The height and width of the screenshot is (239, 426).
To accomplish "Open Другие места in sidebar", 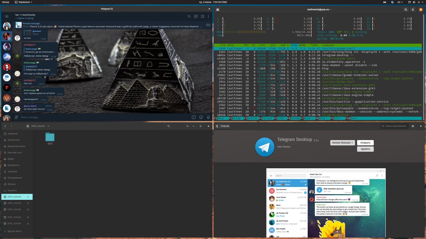I will (17, 231).
